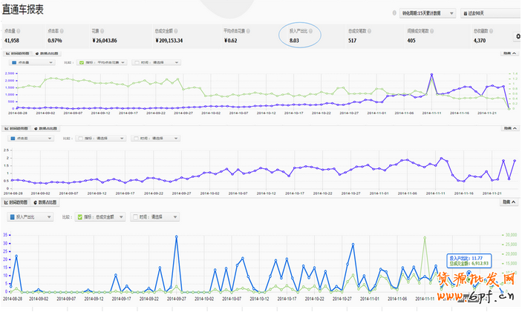The width and height of the screenshot is (522, 312).
Task: Click line-chart icon on first 时间趋势图 tab
Action: tap(8, 54)
